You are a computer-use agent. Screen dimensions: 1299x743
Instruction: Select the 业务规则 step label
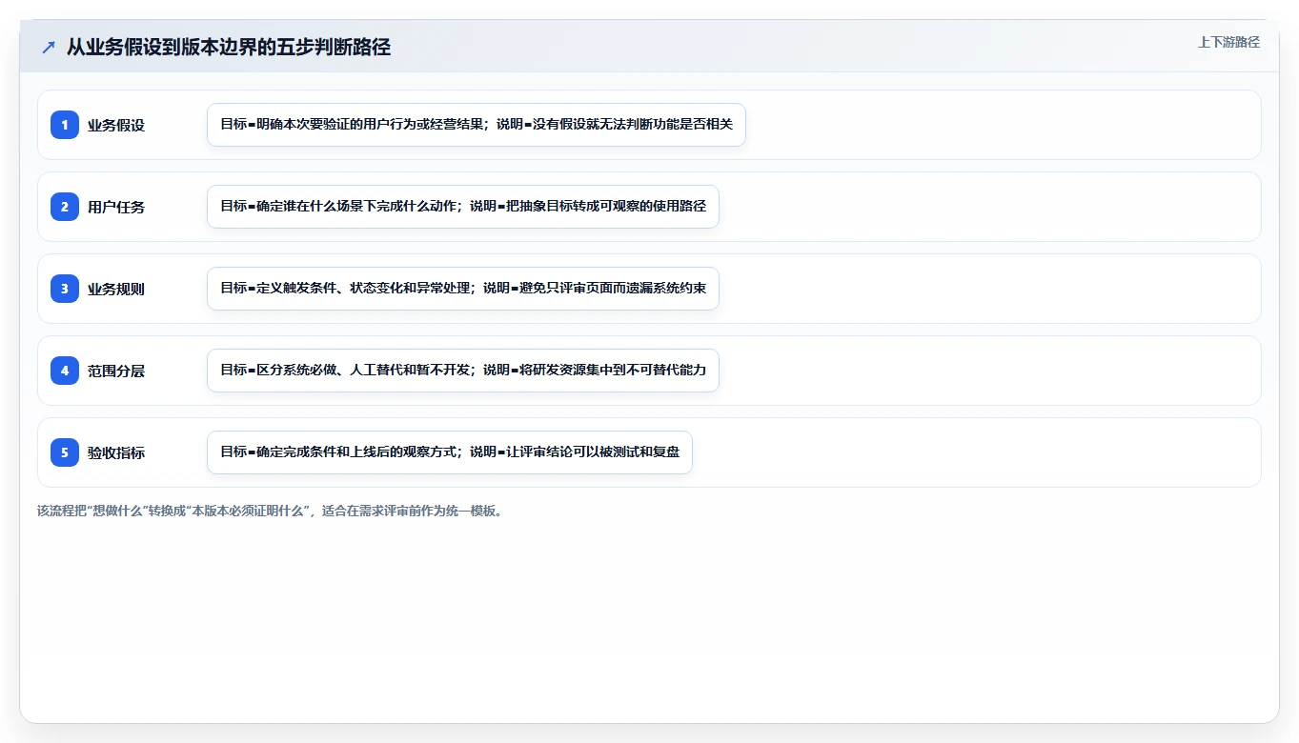[116, 289]
